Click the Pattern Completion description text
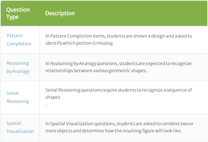The width and height of the screenshot is (208, 142). 119,39
